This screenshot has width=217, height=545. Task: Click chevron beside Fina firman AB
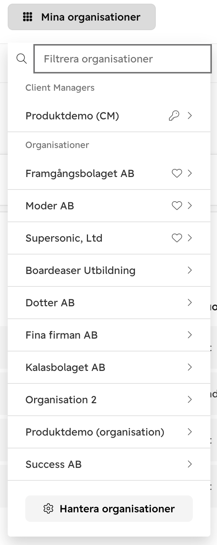pyautogui.click(x=190, y=335)
